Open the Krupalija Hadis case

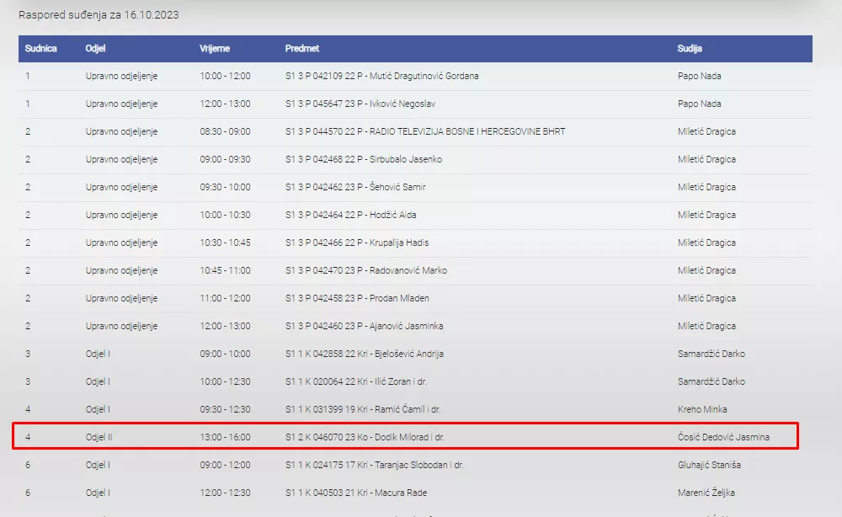pos(357,243)
